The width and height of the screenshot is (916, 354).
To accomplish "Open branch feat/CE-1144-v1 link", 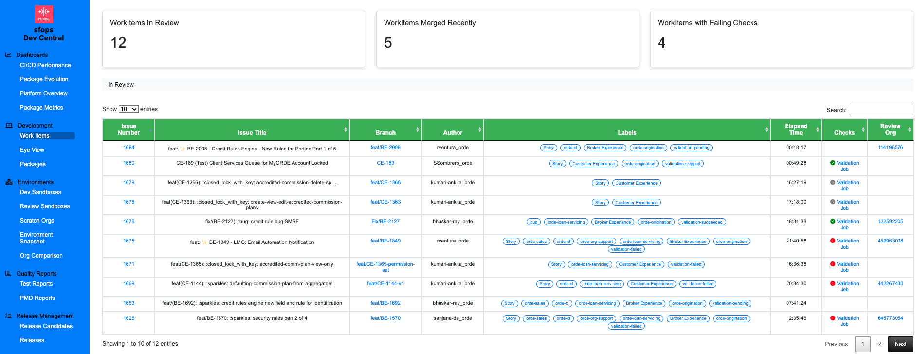I will pyautogui.click(x=385, y=284).
